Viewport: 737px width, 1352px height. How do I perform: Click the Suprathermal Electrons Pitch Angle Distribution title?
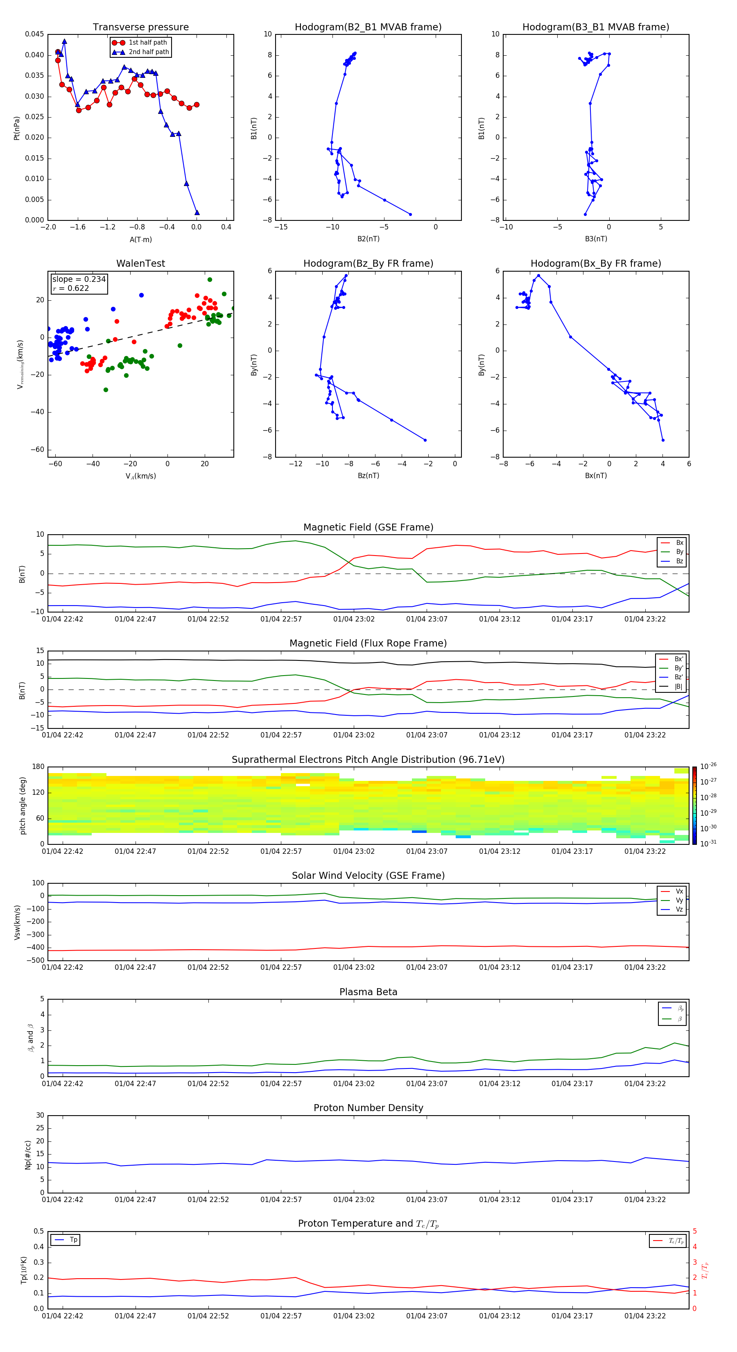point(368,760)
